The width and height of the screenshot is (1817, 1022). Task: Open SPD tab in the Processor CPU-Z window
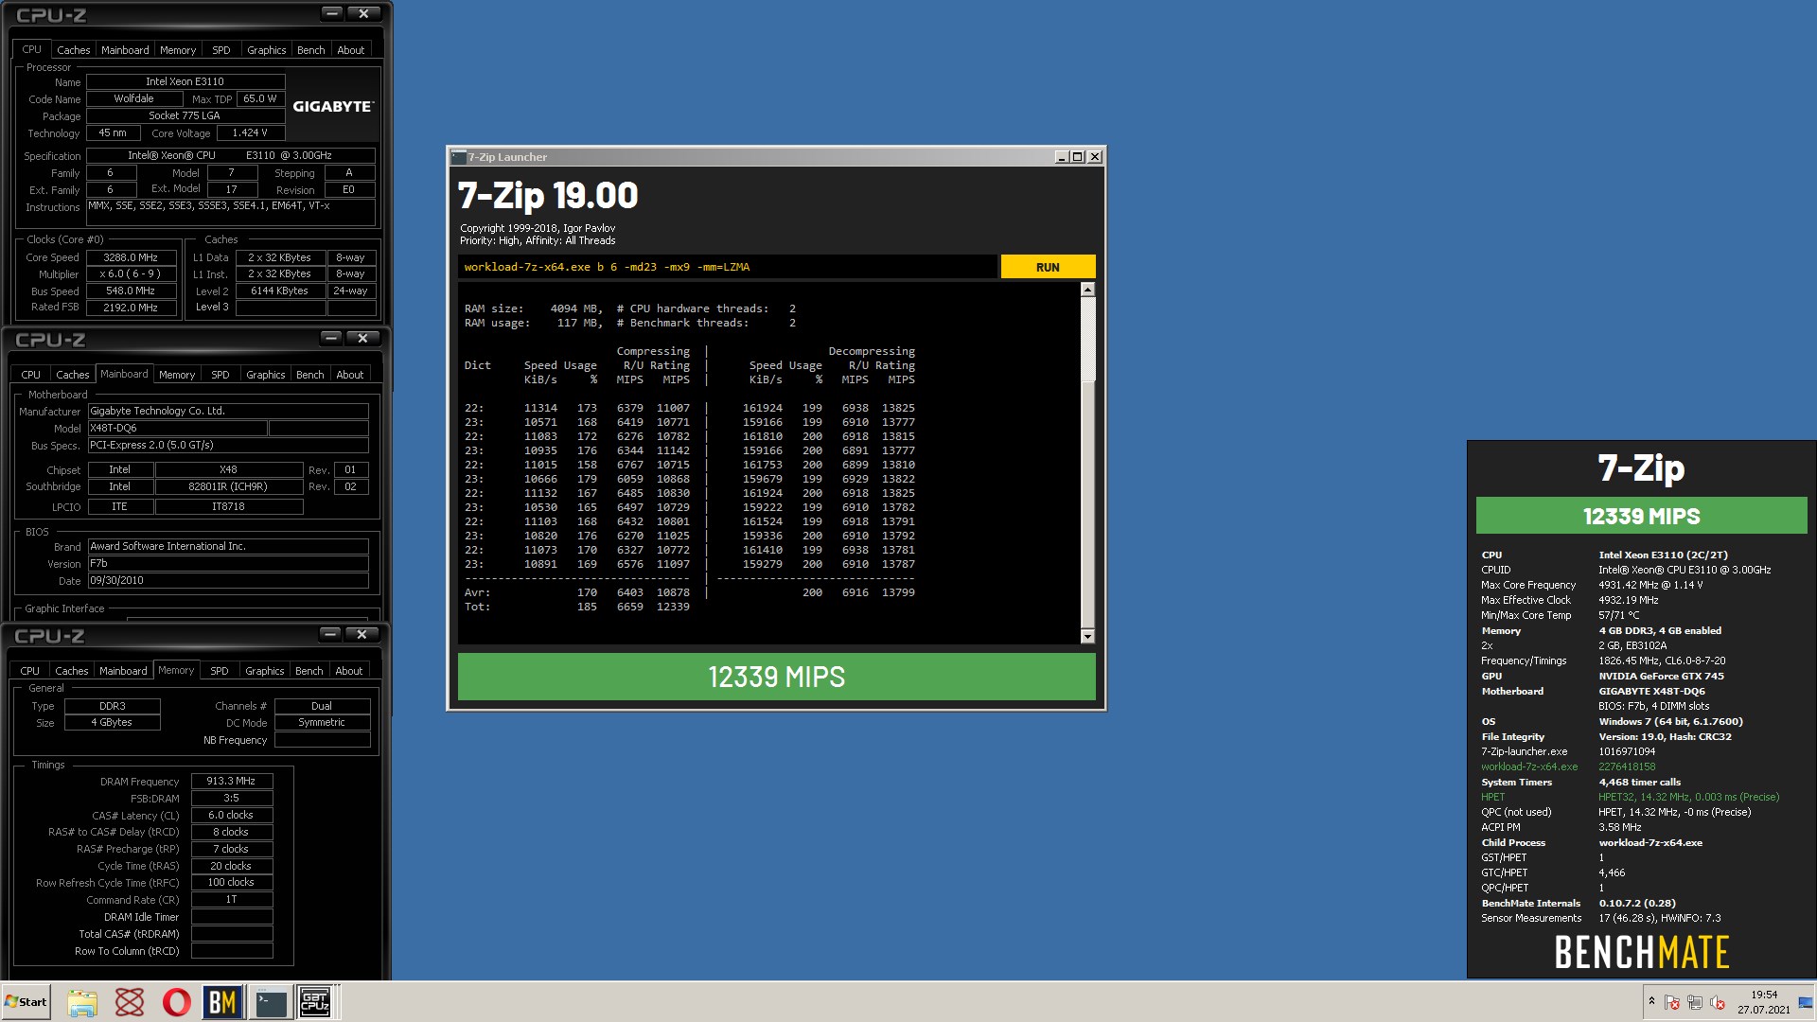221,50
